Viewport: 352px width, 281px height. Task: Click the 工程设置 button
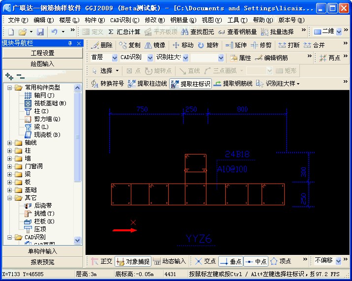pyautogui.click(x=42, y=53)
